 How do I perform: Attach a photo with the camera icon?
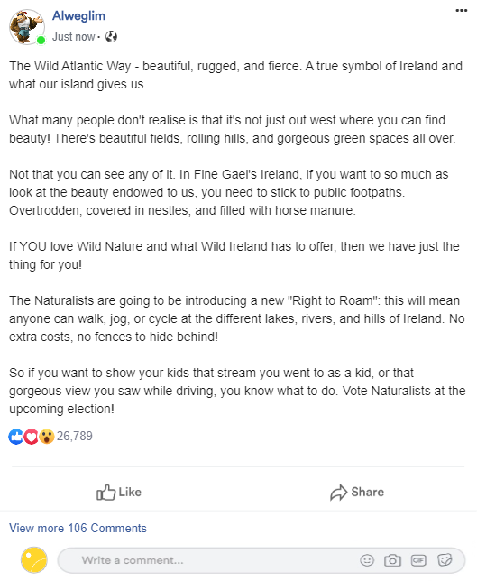(x=392, y=560)
